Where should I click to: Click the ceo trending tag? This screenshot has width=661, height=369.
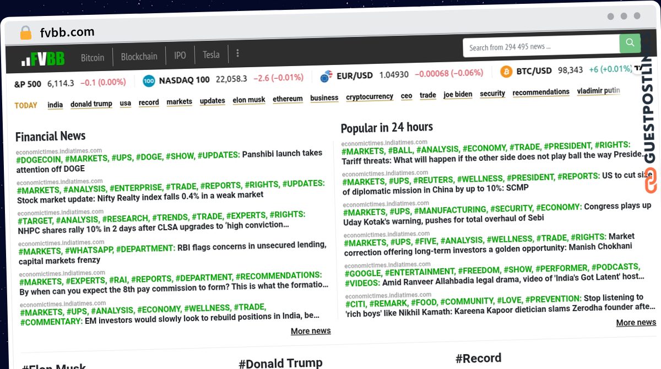click(x=407, y=96)
